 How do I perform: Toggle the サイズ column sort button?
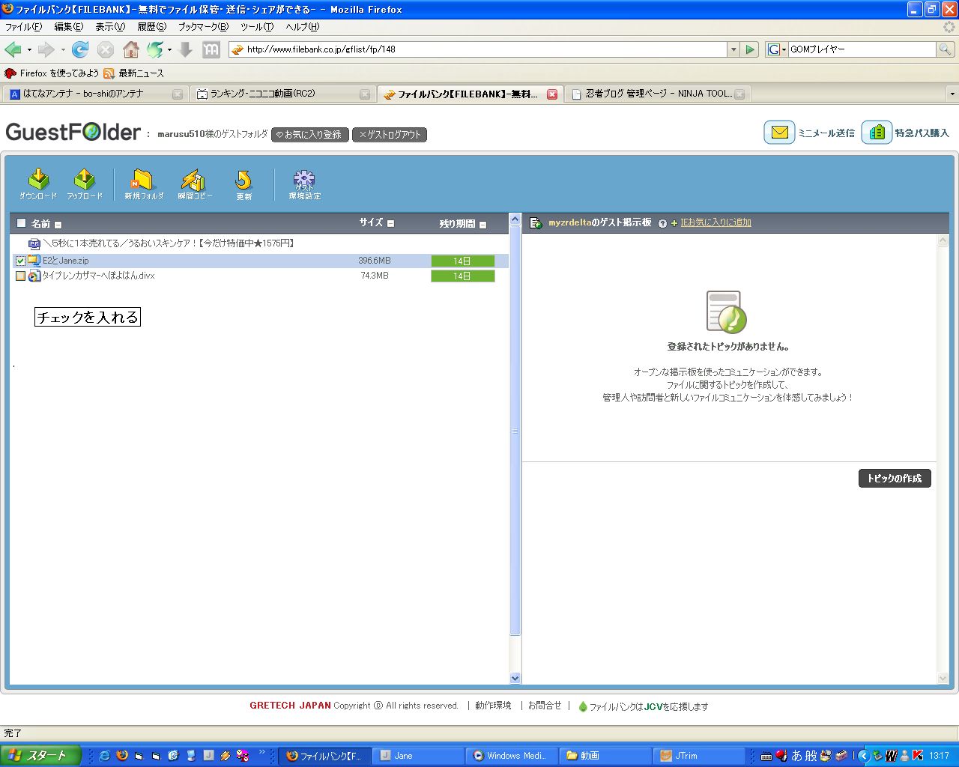point(390,223)
